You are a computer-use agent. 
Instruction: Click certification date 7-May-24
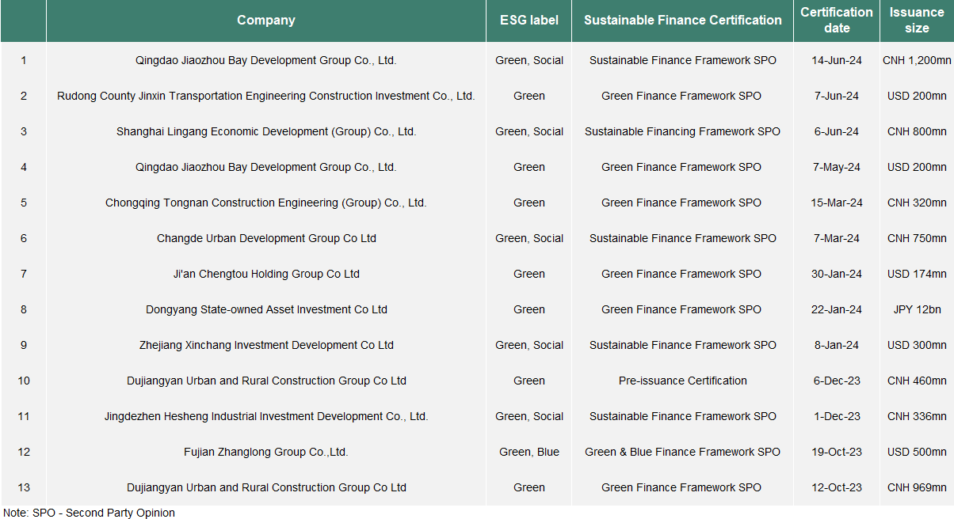[x=837, y=167]
